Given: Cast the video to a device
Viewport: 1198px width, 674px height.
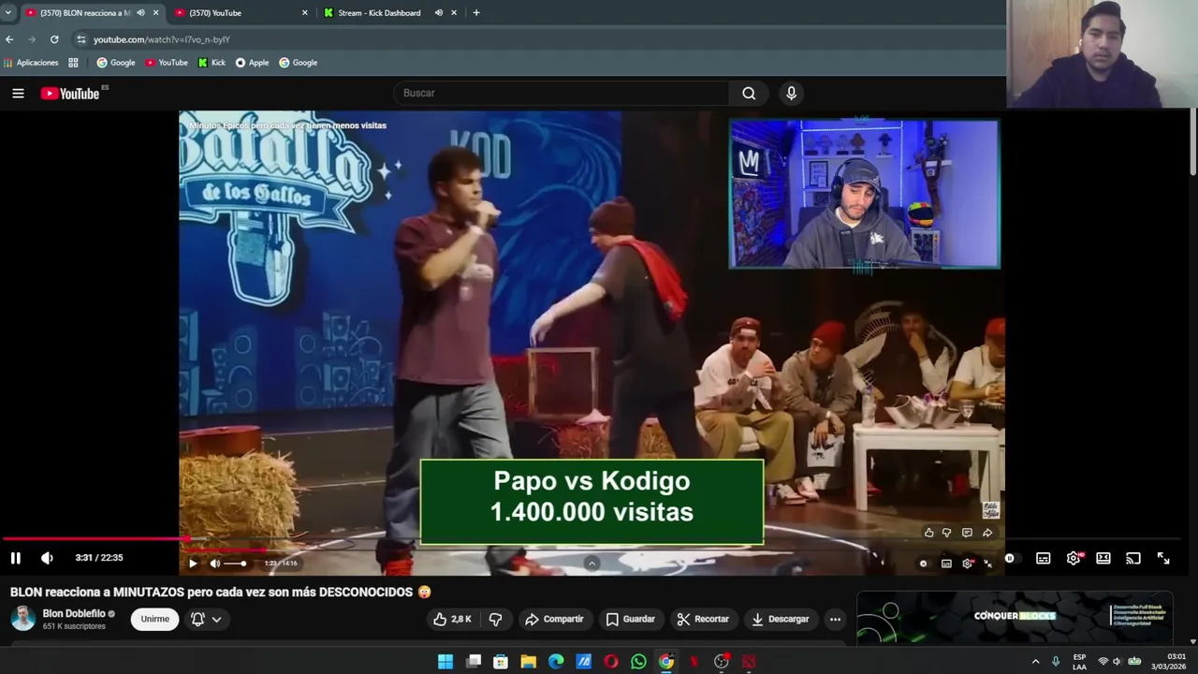Looking at the screenshot, I should tap(1133, 558).
